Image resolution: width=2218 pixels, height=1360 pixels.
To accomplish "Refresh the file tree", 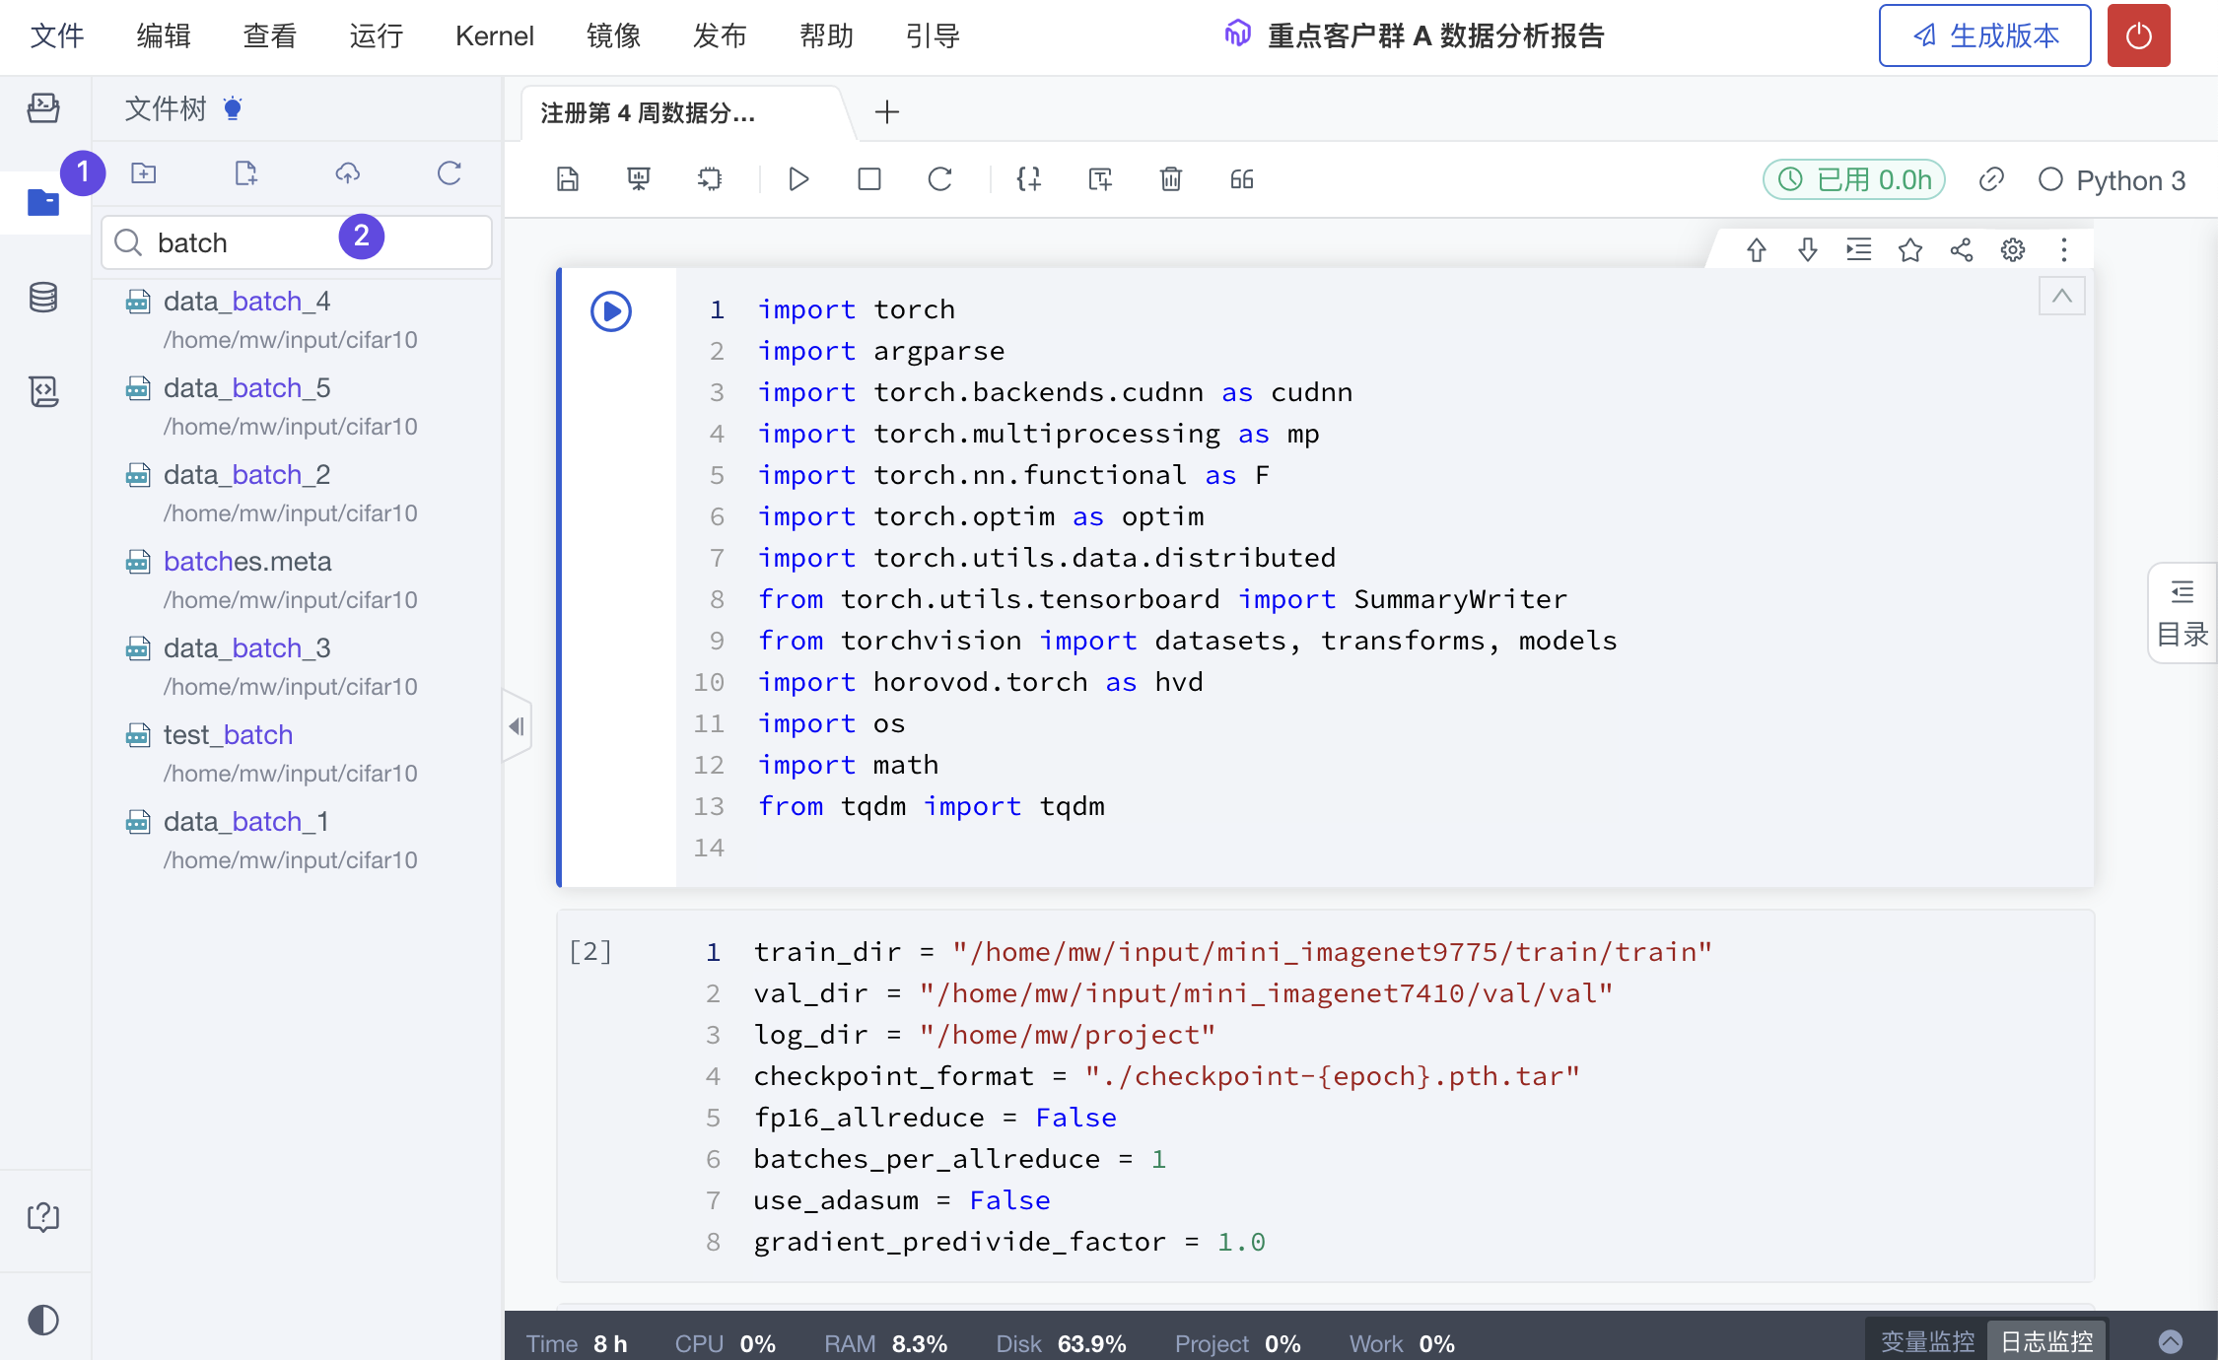I will point(449,172).
